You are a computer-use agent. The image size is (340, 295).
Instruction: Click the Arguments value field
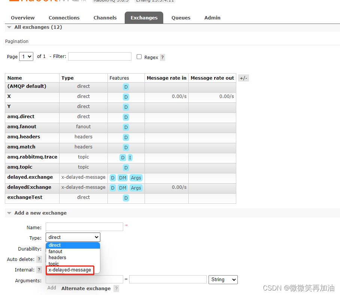click(168, 279)
